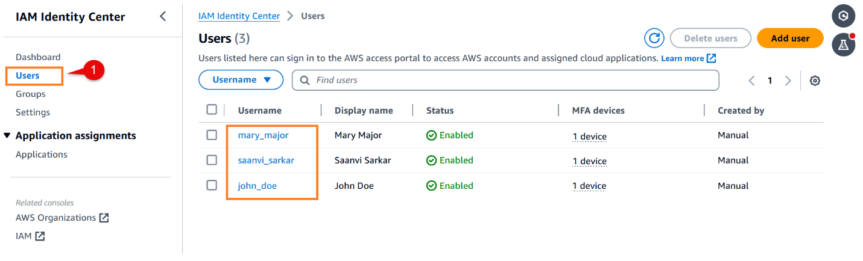Open the mary_major user link
Image resolution: width=863 pixels, height=261 pixels.
point(263,135)
